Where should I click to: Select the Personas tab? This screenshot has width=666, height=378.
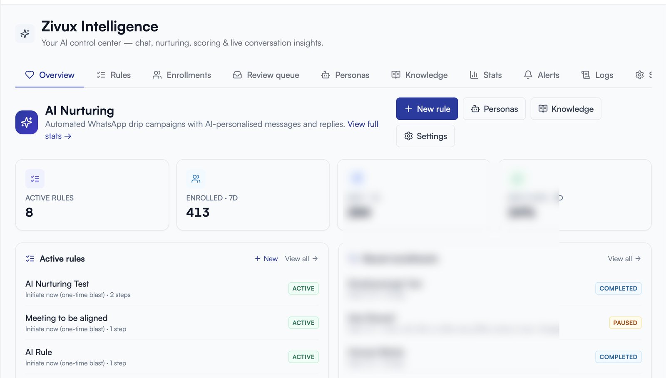(345, 75)
